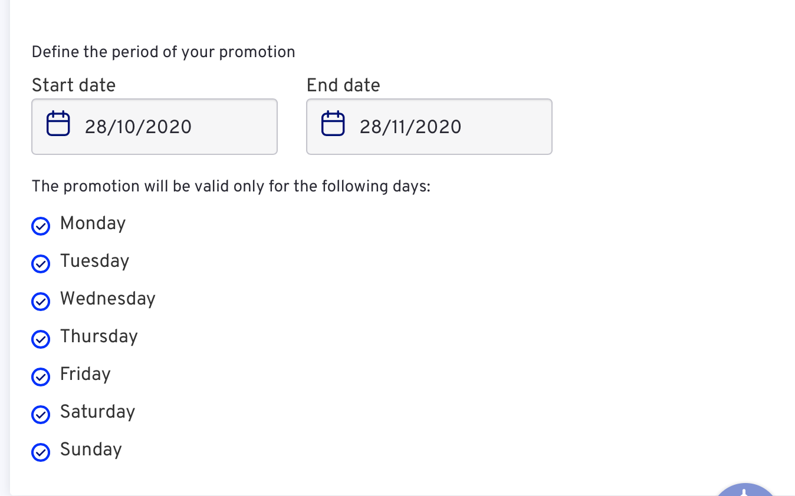Viewport: 795px width, 496px height.
Task: Disable the Thursday checkmark circle
Action: tap(41, 339)
